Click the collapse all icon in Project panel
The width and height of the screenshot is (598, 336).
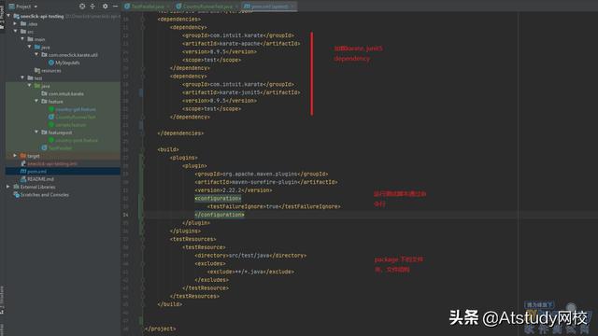pyautogui.click(x=93, y=7)
